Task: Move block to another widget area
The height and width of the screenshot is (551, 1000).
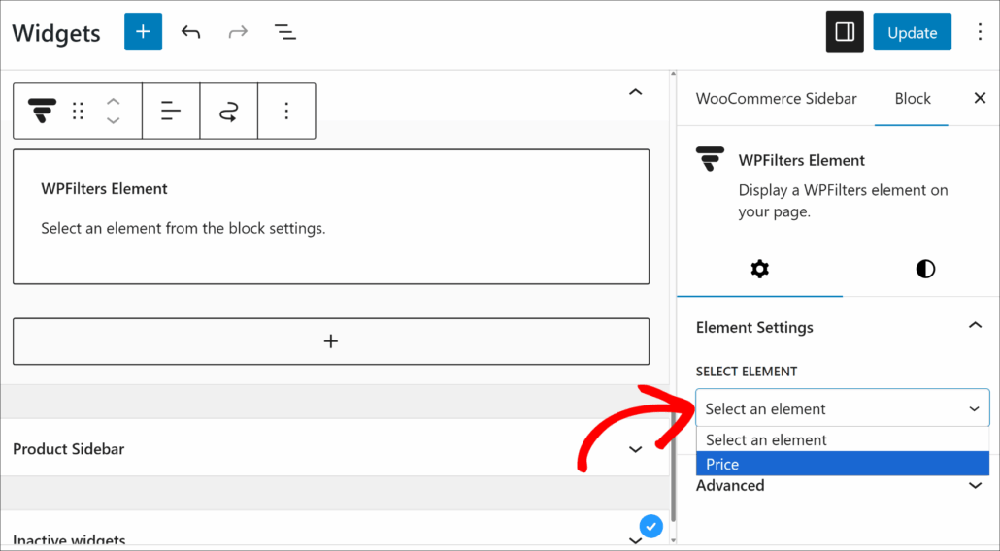Action: [228, 111]
